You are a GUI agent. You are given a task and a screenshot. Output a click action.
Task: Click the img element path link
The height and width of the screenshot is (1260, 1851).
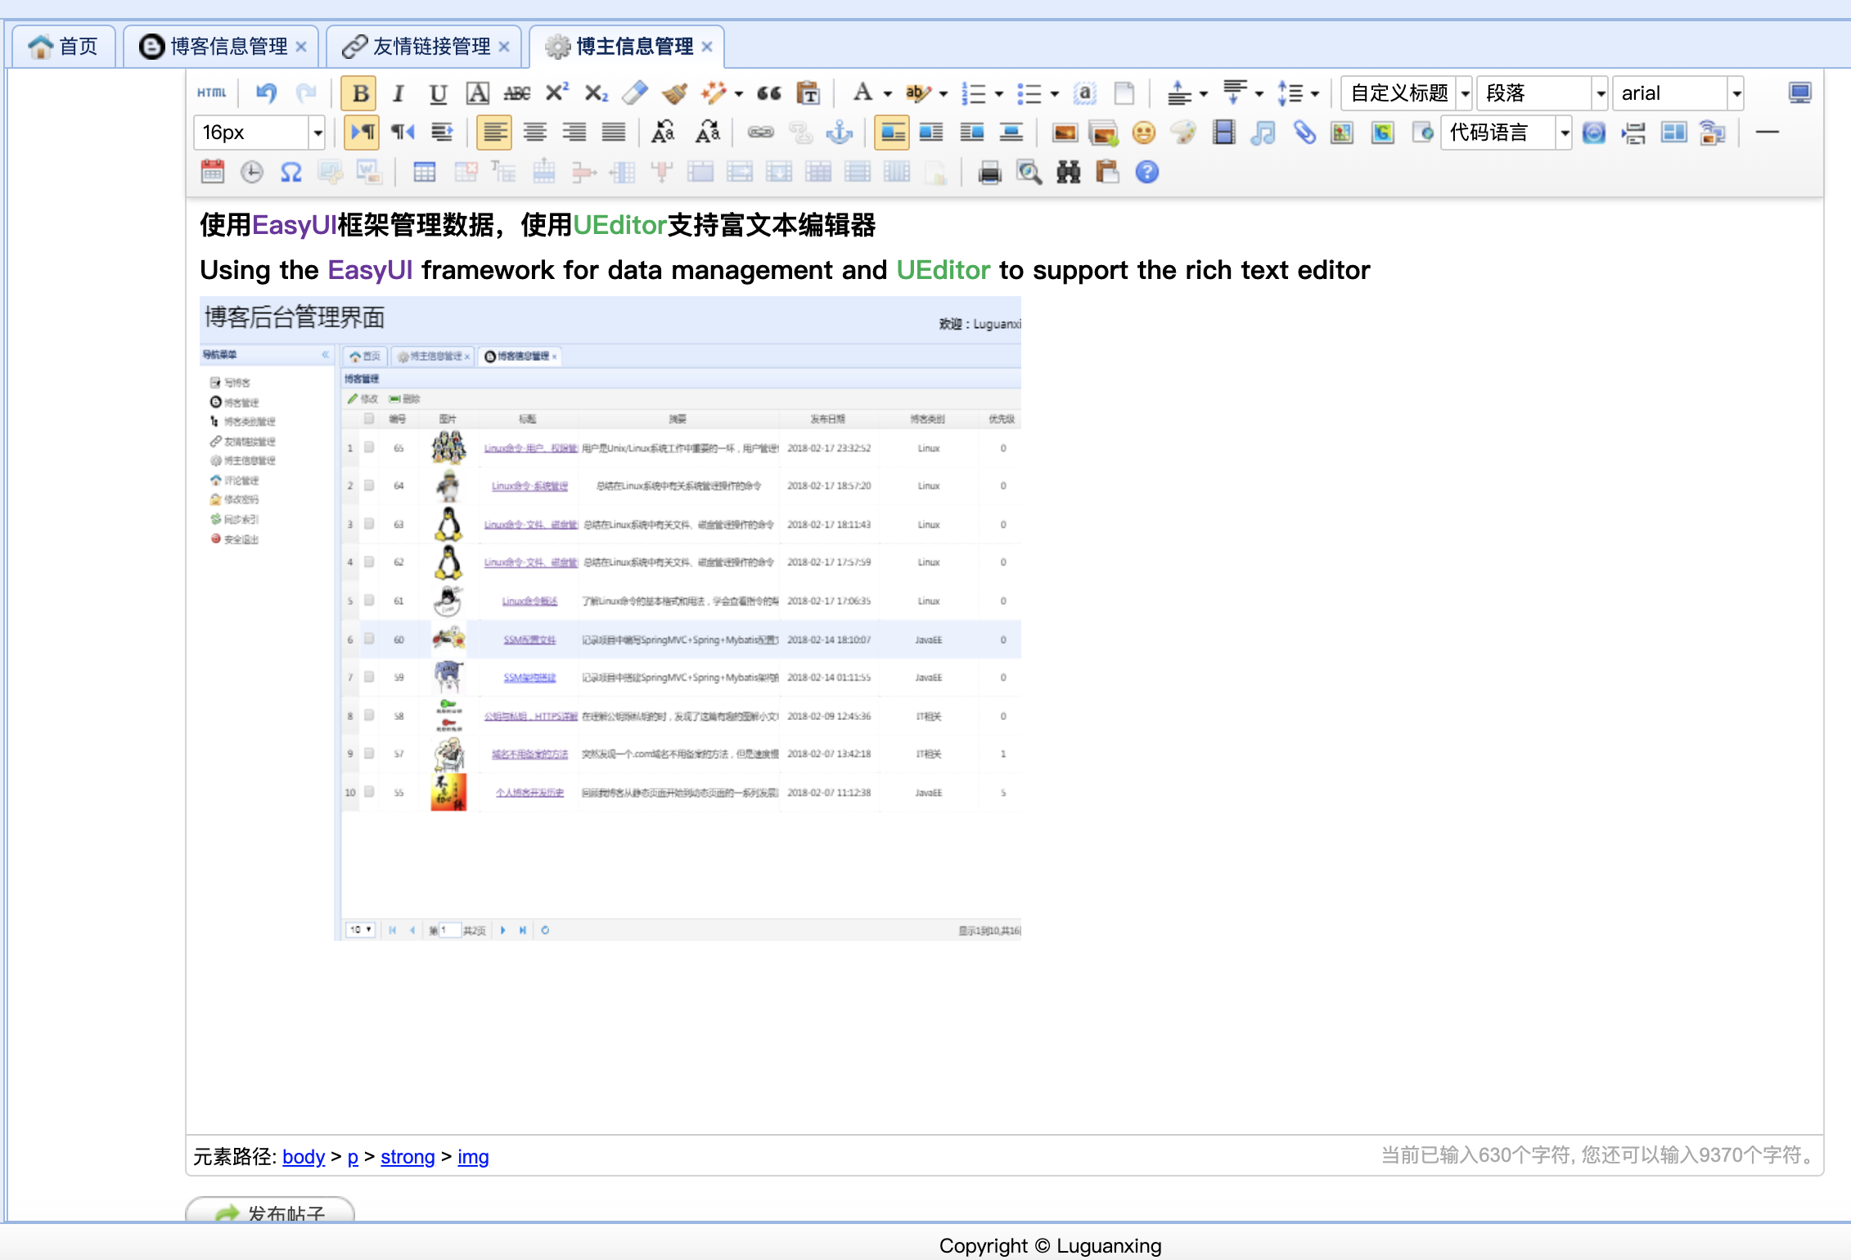tap(473, 1157)
